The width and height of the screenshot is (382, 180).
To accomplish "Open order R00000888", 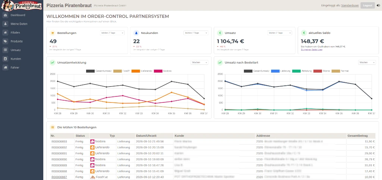I will coord(59,171).
